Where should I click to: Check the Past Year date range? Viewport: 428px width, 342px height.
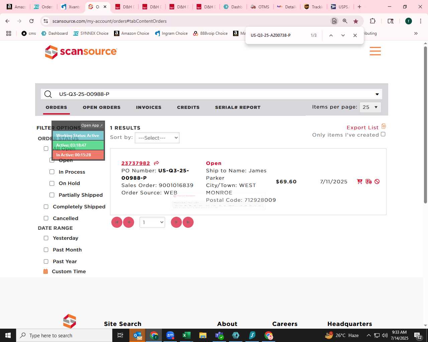click(46, 262)
